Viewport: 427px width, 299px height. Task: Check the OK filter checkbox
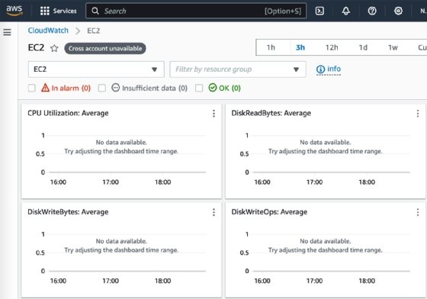click(199, 88)
